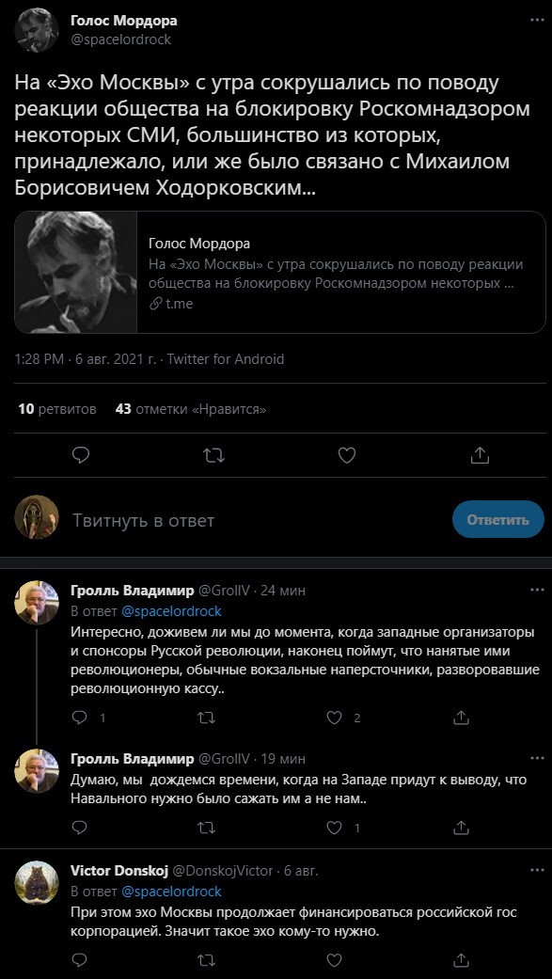The image size is (552, 979).
Task: Open the t.me link card
Action: tap(279, 272)
